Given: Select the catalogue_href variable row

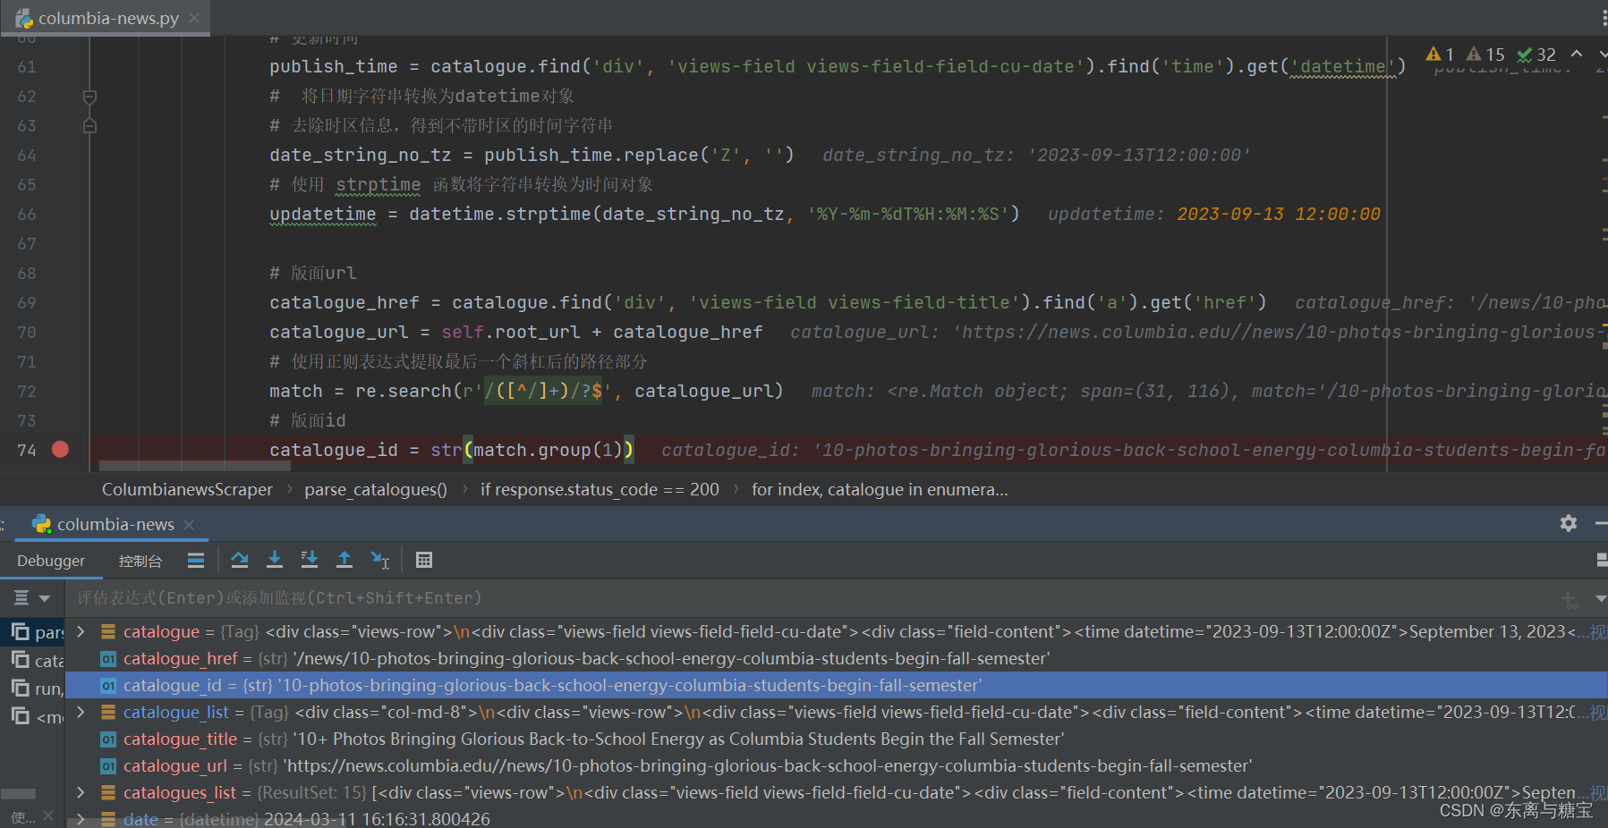Looking at the screenshot, I should [x=837, y=658].
